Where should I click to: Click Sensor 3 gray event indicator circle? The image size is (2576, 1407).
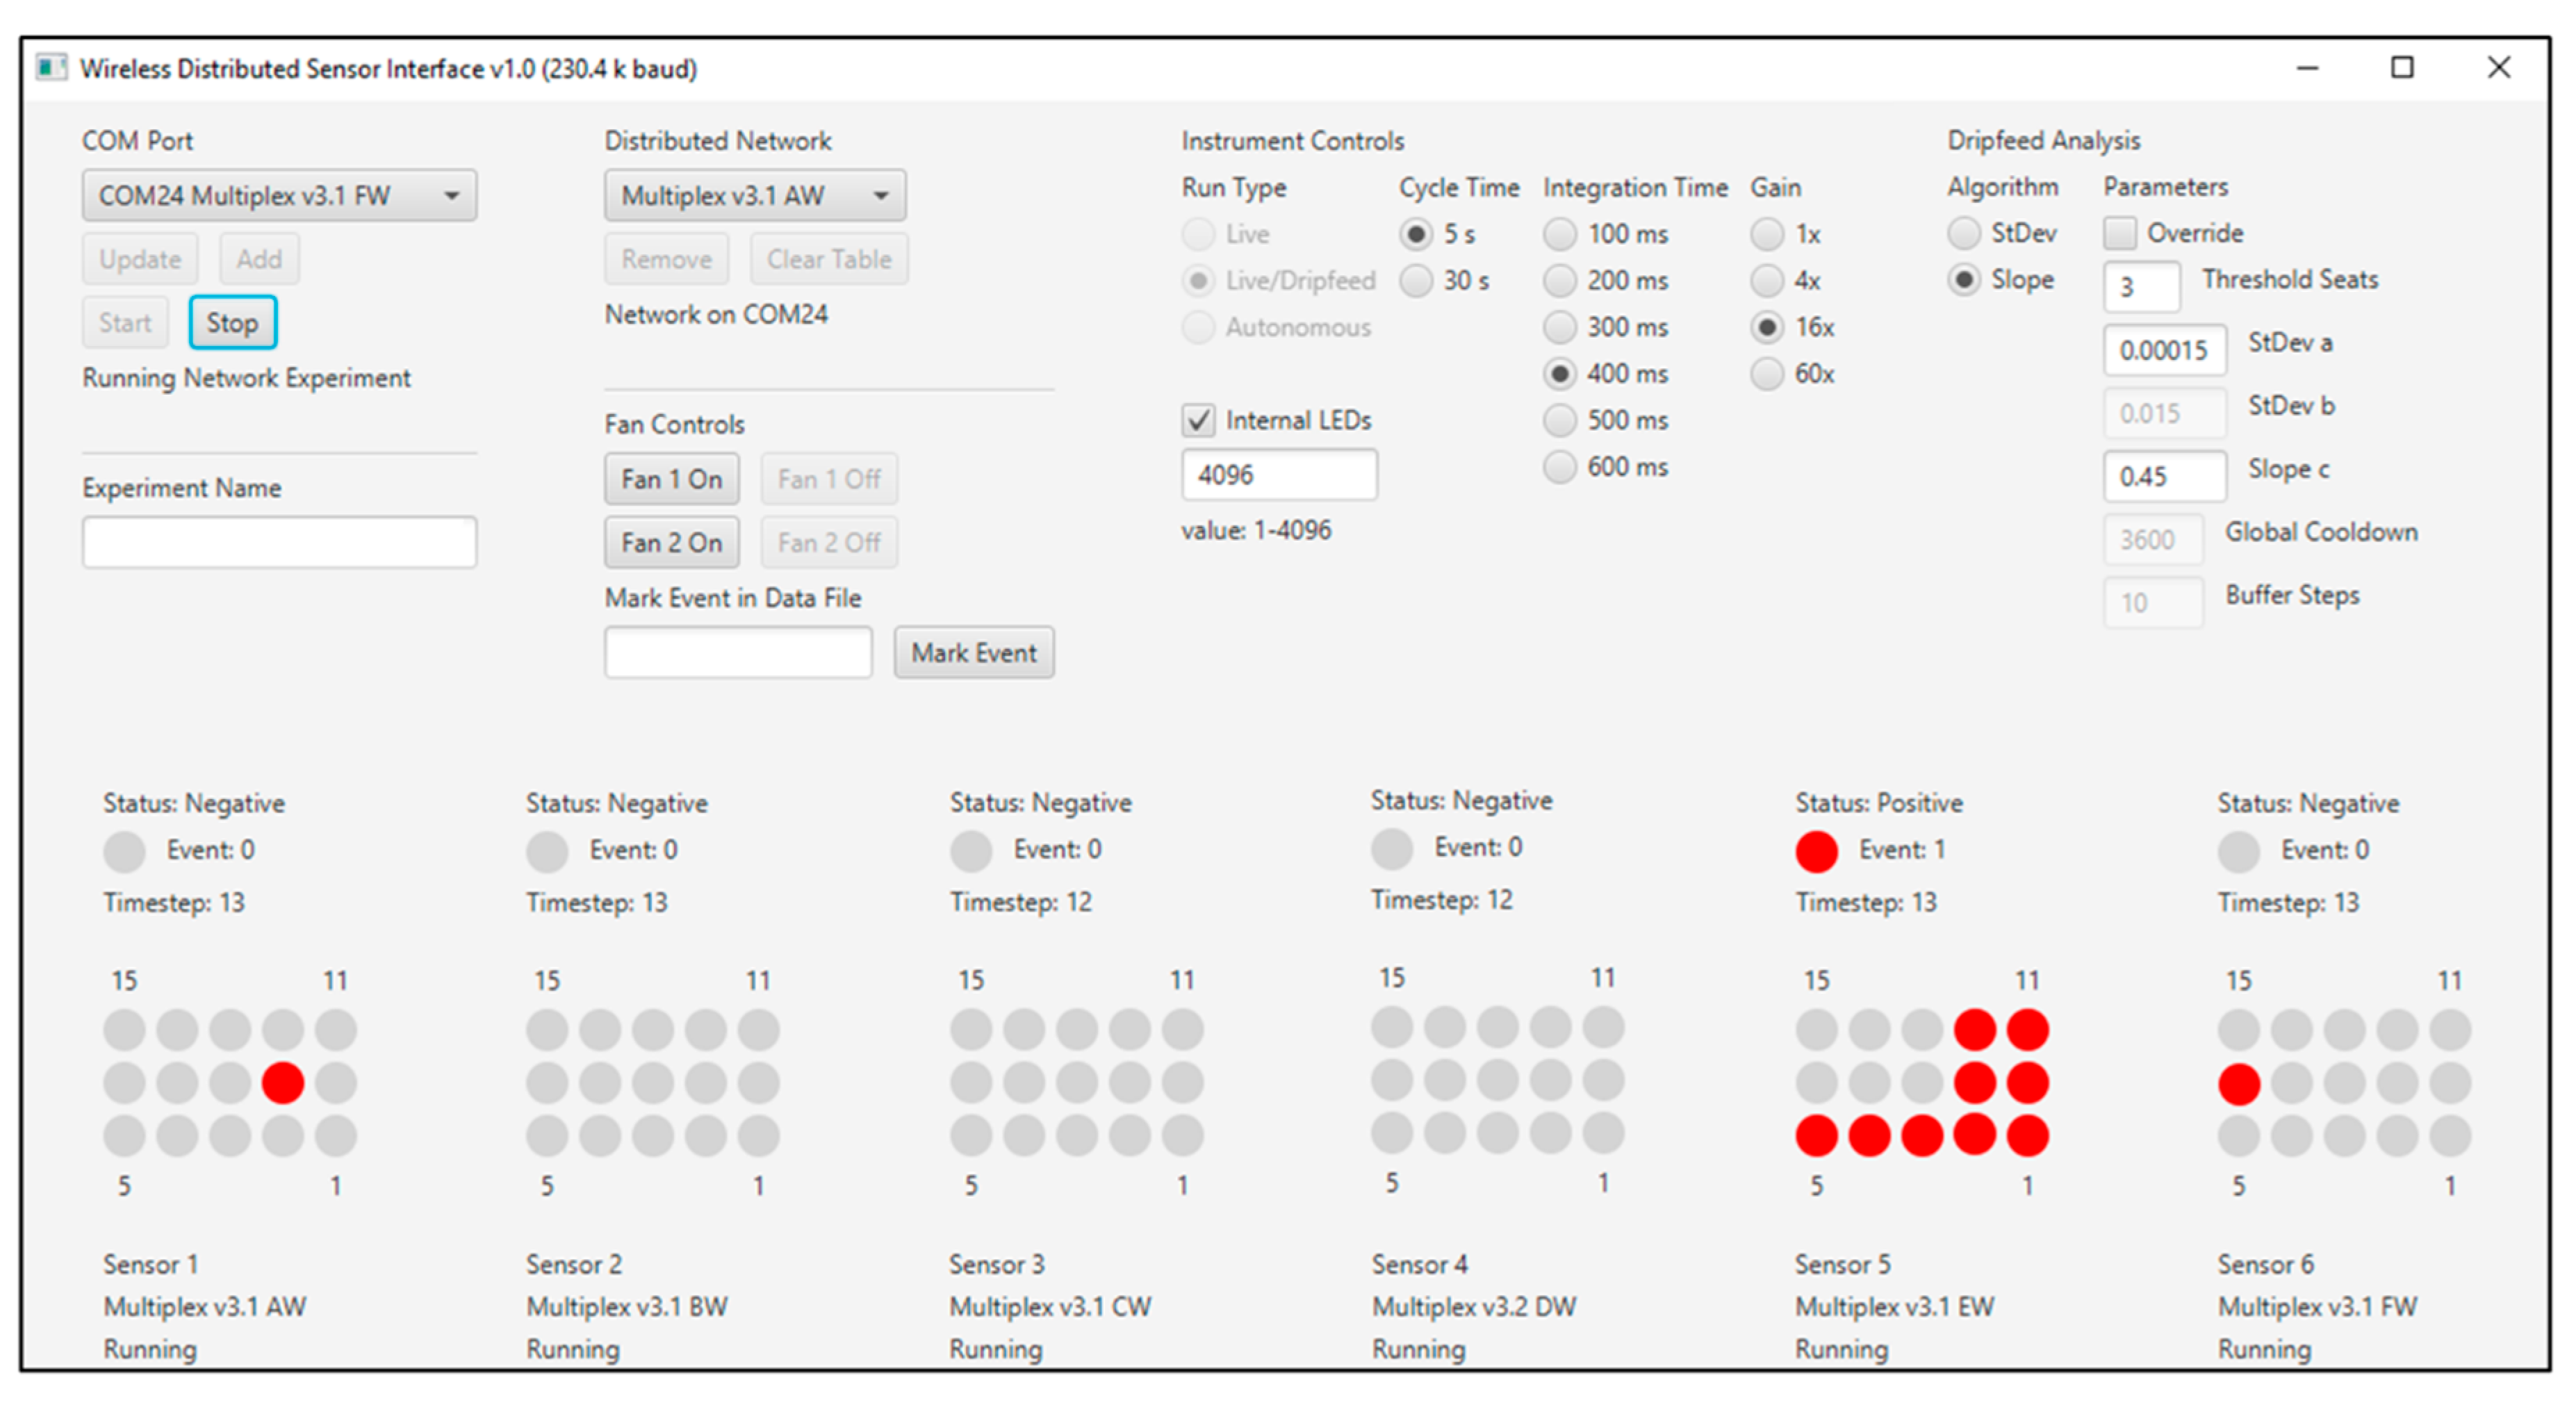click(970, 851)
